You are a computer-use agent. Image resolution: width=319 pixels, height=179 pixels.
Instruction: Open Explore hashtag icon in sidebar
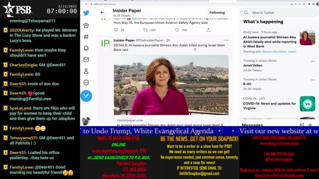pos(86,37)
